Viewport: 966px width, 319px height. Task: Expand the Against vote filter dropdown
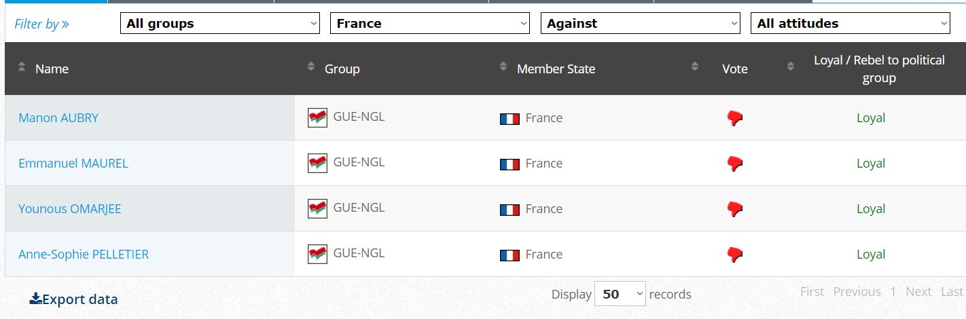point(640,24)
